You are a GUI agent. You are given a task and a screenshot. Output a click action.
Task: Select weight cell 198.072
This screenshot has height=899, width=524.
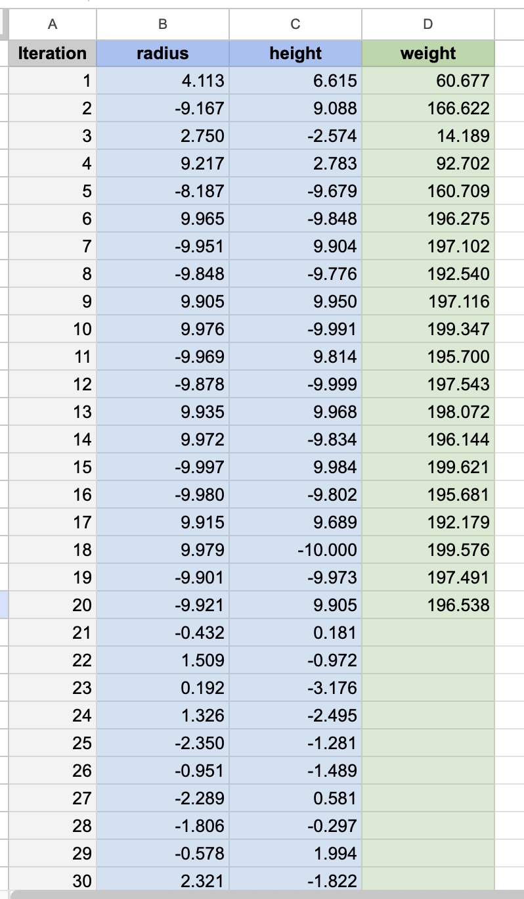click(x=428, y=412)
